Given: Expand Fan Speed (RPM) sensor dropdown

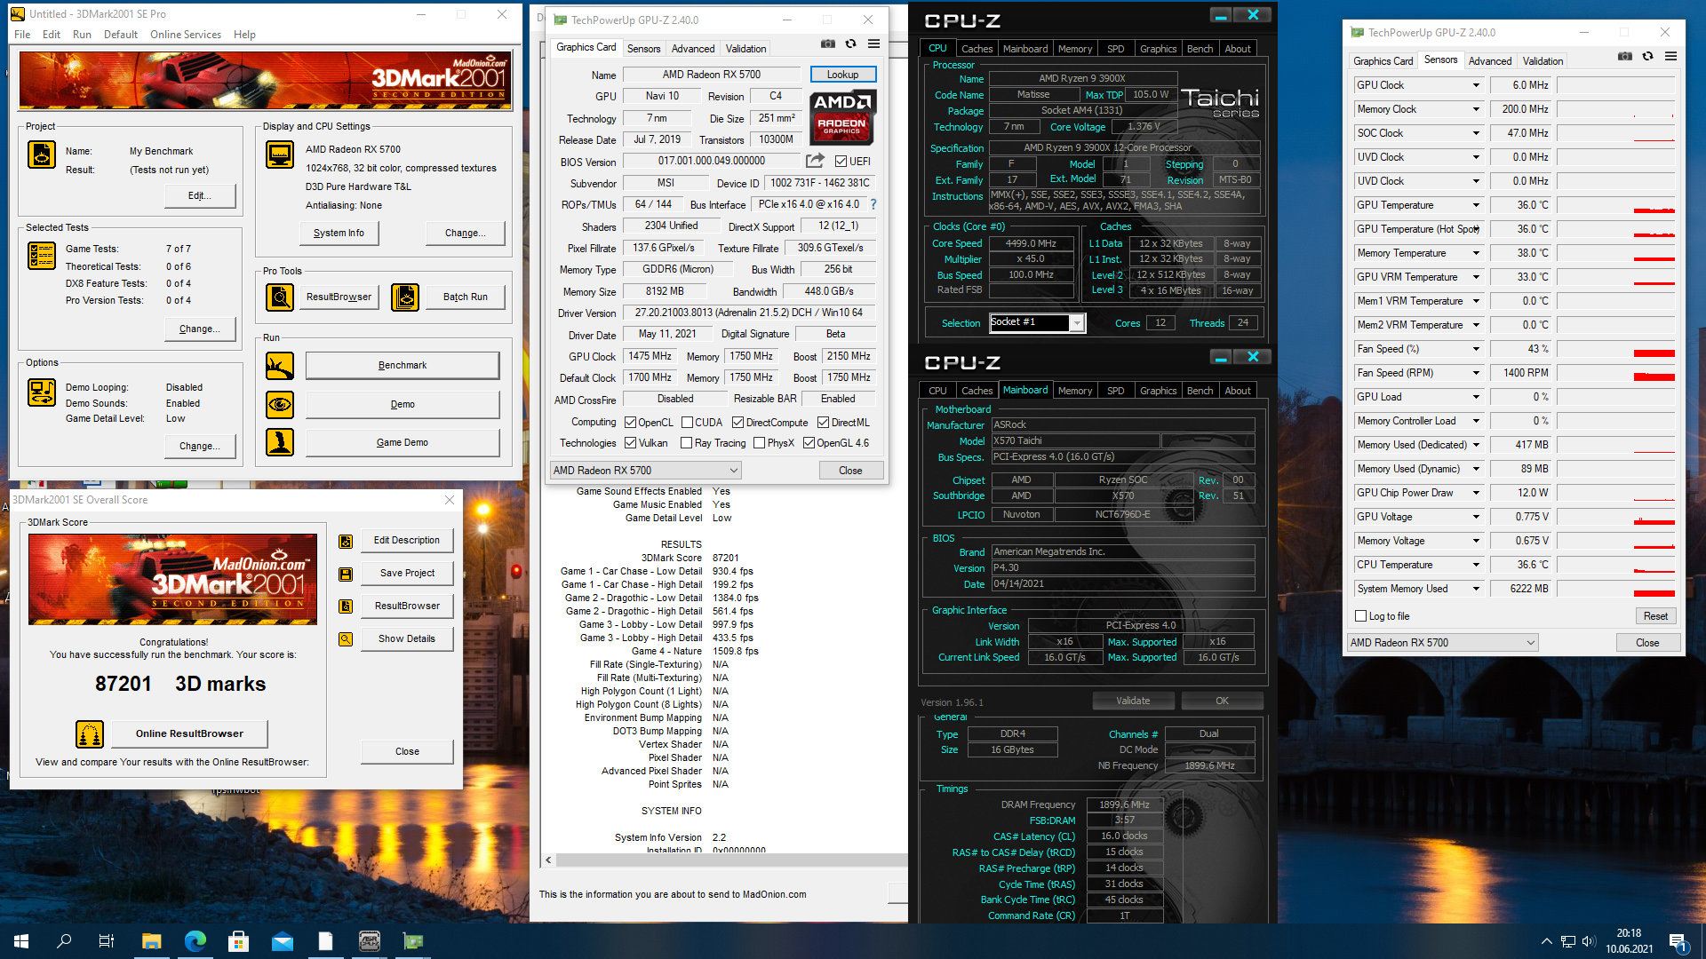Looking at the screenshot, I should (1476, 374).
